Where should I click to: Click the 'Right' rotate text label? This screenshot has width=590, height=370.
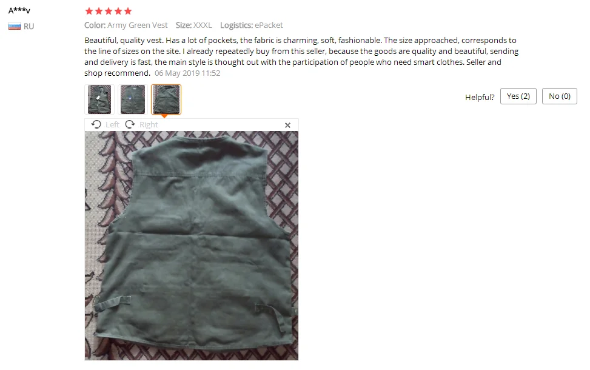(149, 124)
